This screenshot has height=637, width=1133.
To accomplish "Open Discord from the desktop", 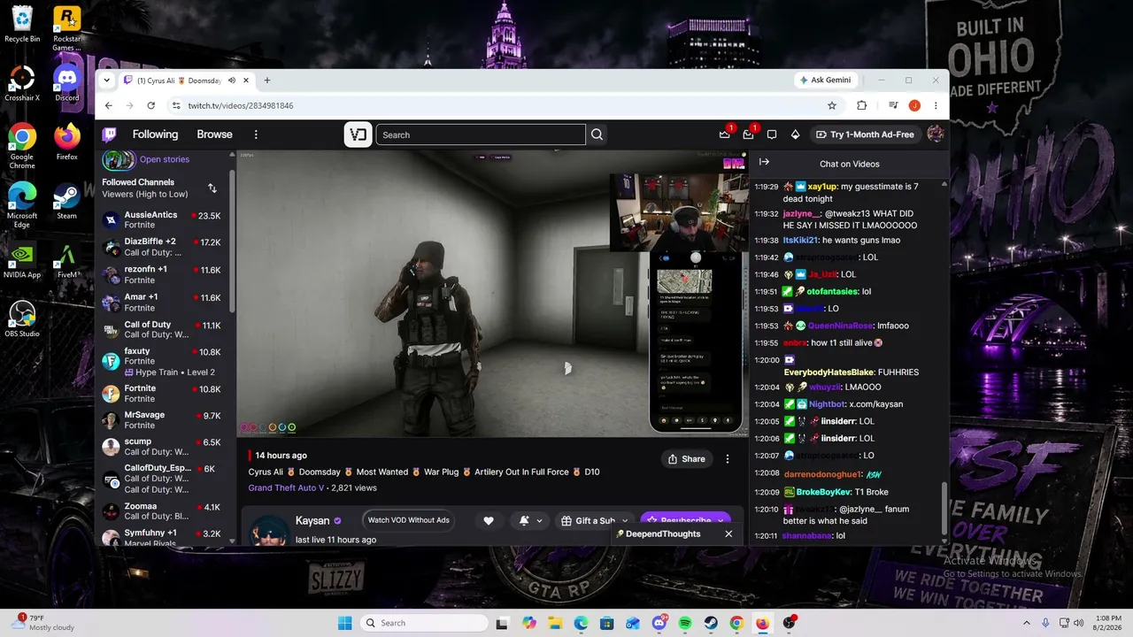I will coord(67,84).
